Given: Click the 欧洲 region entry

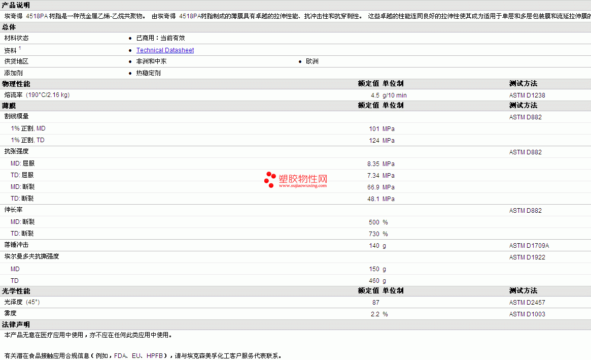Looking at the screenshot, I should click(312, 61).
